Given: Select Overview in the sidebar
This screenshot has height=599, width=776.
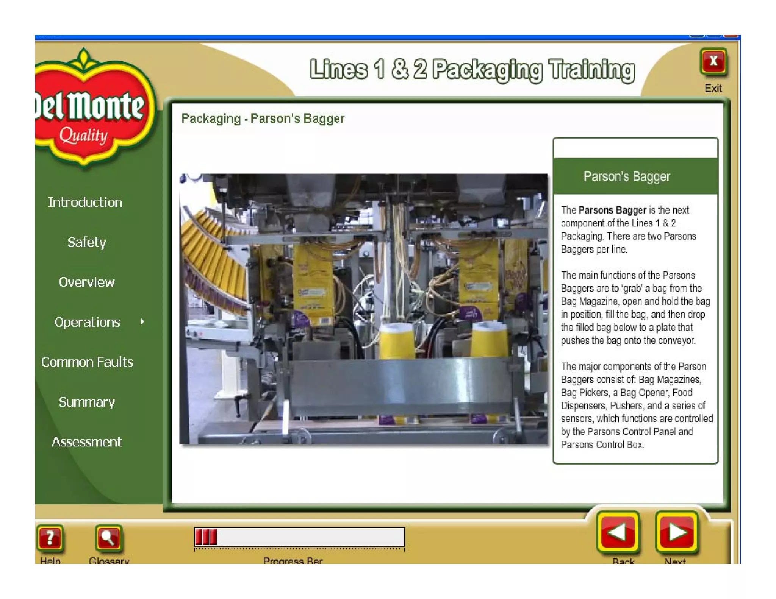Looking at the screenshot, I should click(x=87, y=282).
